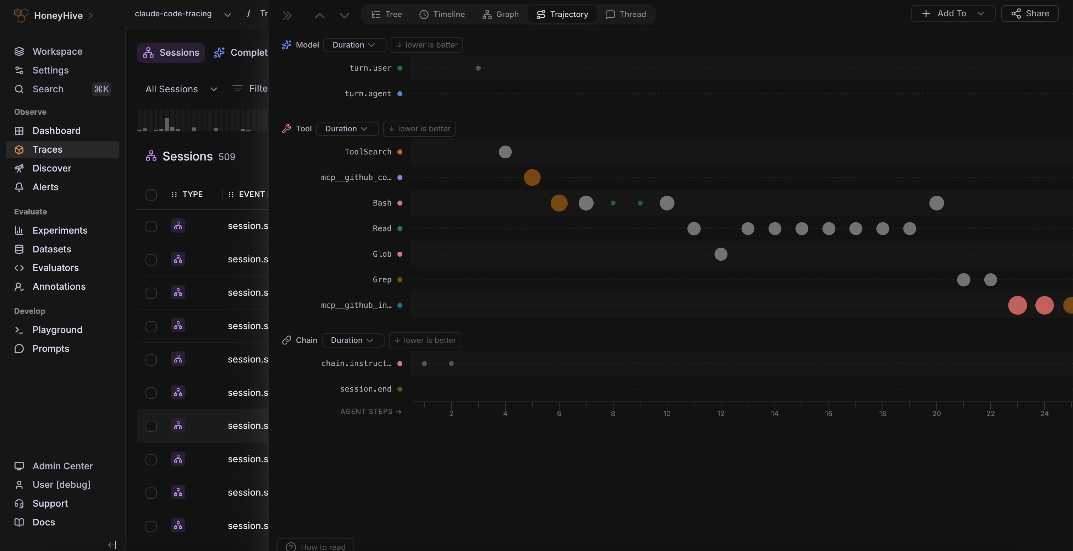Click the Datasets database icon
Image resolution: width=1073 pixels, height=551 pixels.
click(x=19, y=249)
